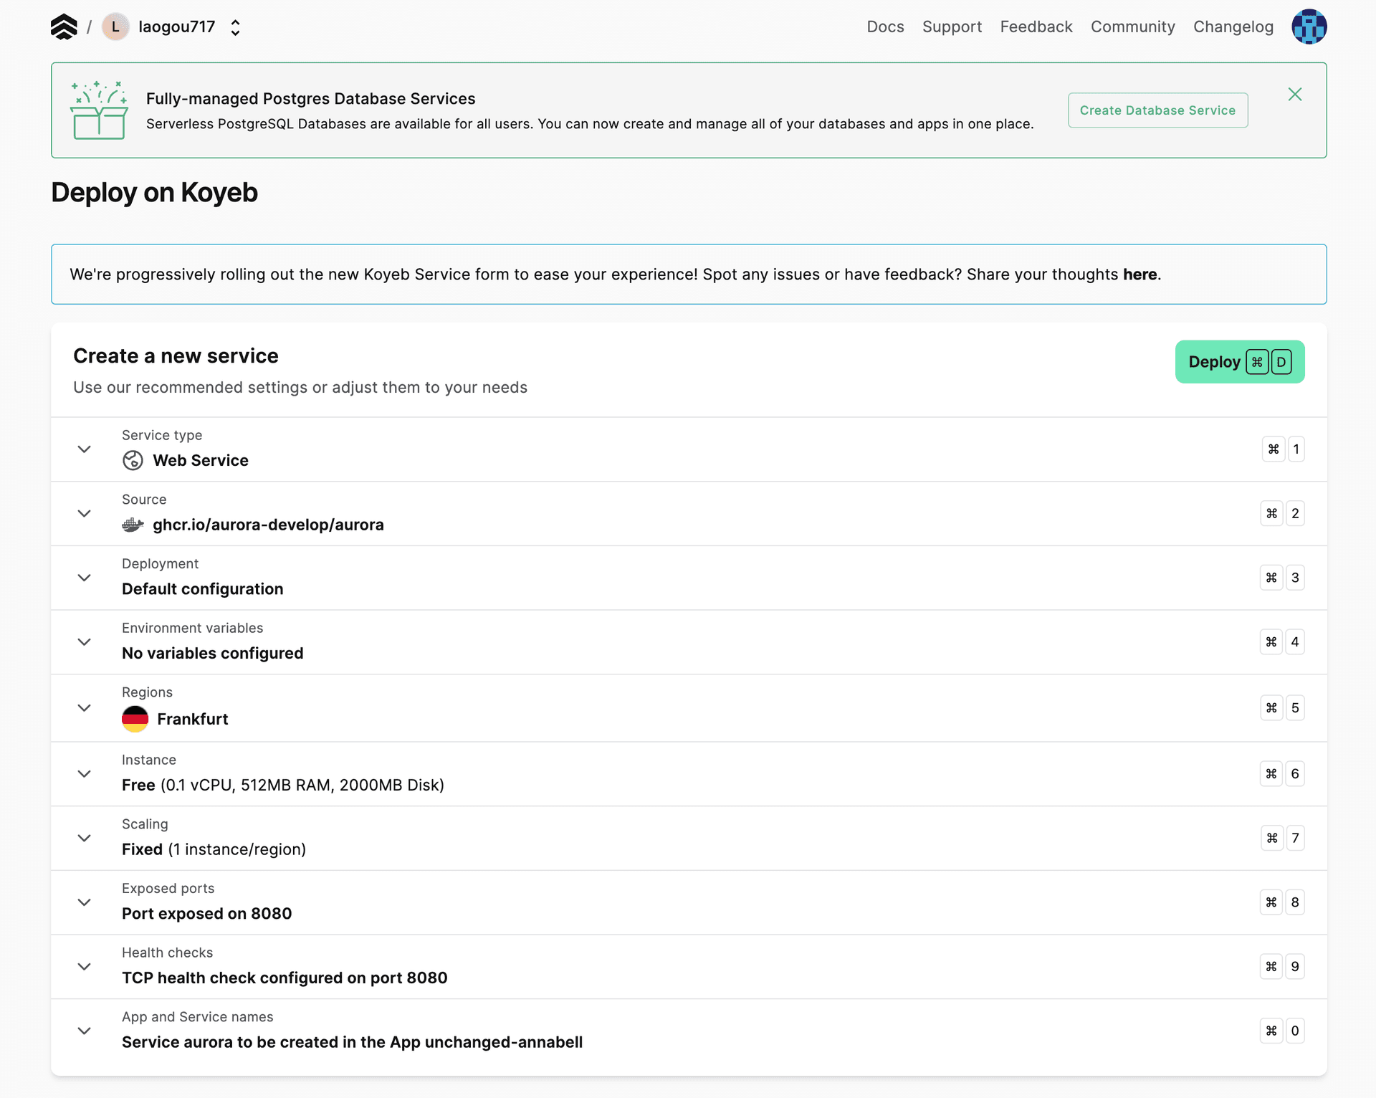Screen dimensions: 1376x1098
Task: Click the Web Service globe icon
Action: (133, 460)
